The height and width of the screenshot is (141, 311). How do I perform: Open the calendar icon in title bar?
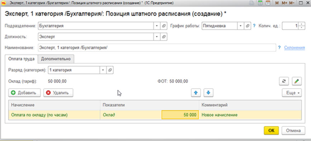(268, 3)
